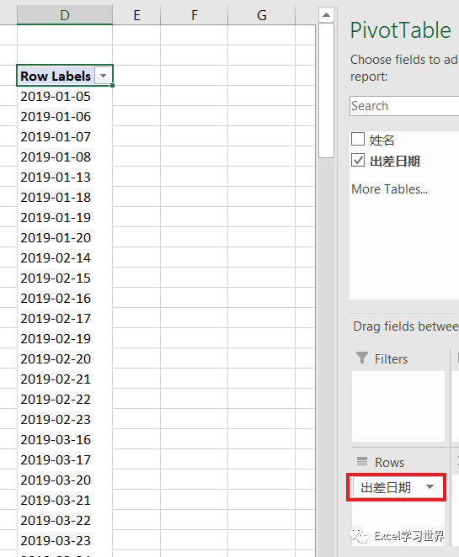Screen dimensions: 459x557
Task: Select cell with date 2019-02-23
Action: tap(65, 420)
